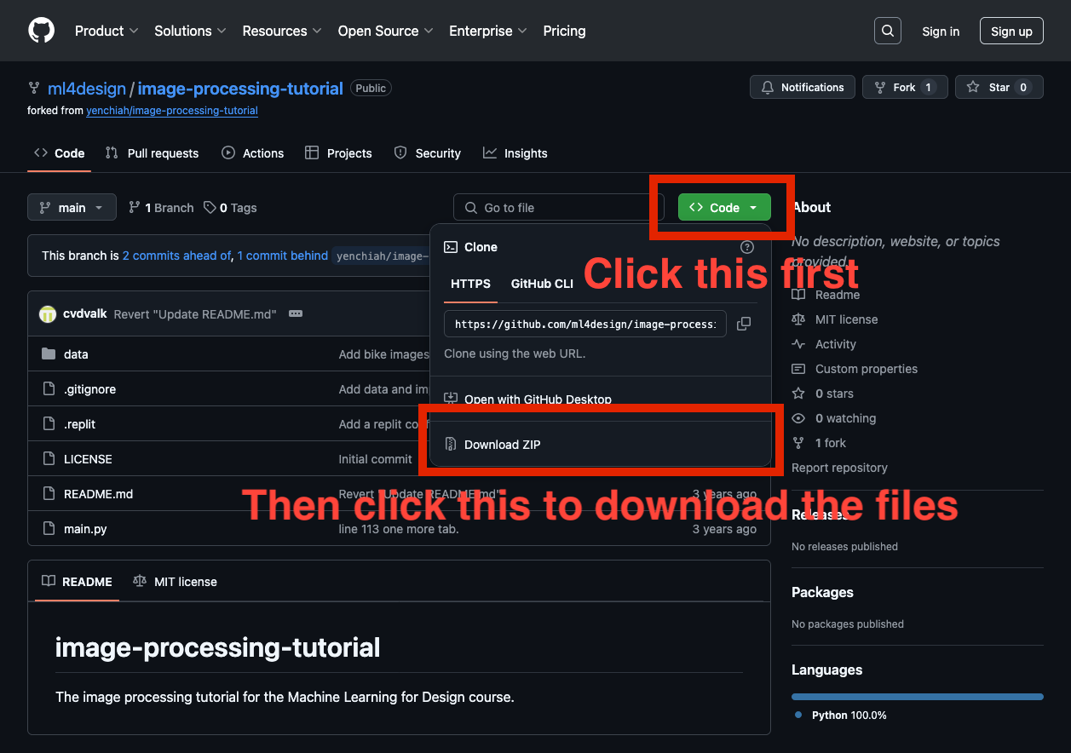Open the Solutions navigation menu
The image size is (1071, 753).
(190, 31)
